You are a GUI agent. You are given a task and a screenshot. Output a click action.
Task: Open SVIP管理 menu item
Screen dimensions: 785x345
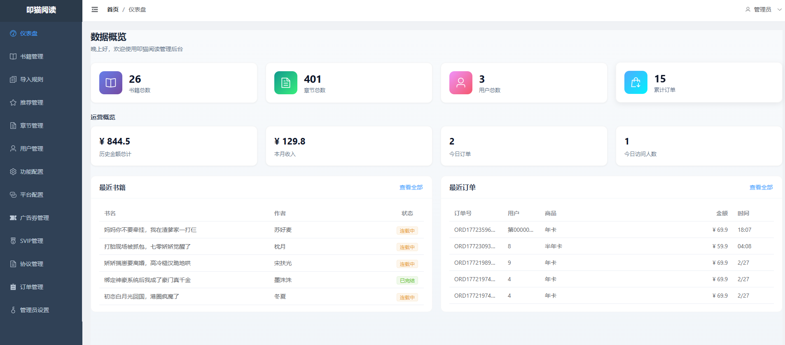(41, 241)
